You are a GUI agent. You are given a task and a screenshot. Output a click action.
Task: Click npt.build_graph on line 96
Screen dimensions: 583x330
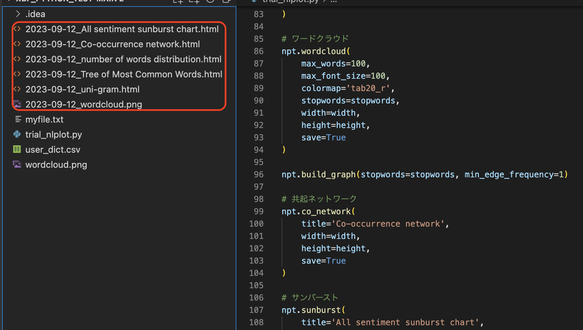319,175
